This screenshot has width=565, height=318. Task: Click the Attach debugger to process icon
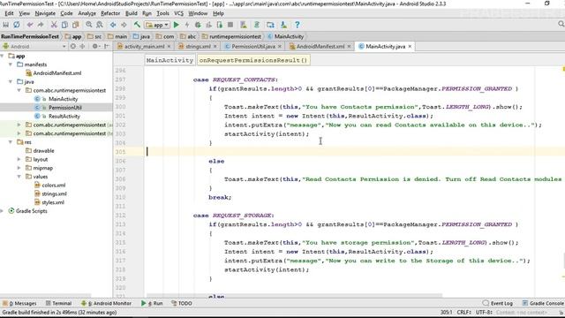pyautogui.click(x=220, y=25)
